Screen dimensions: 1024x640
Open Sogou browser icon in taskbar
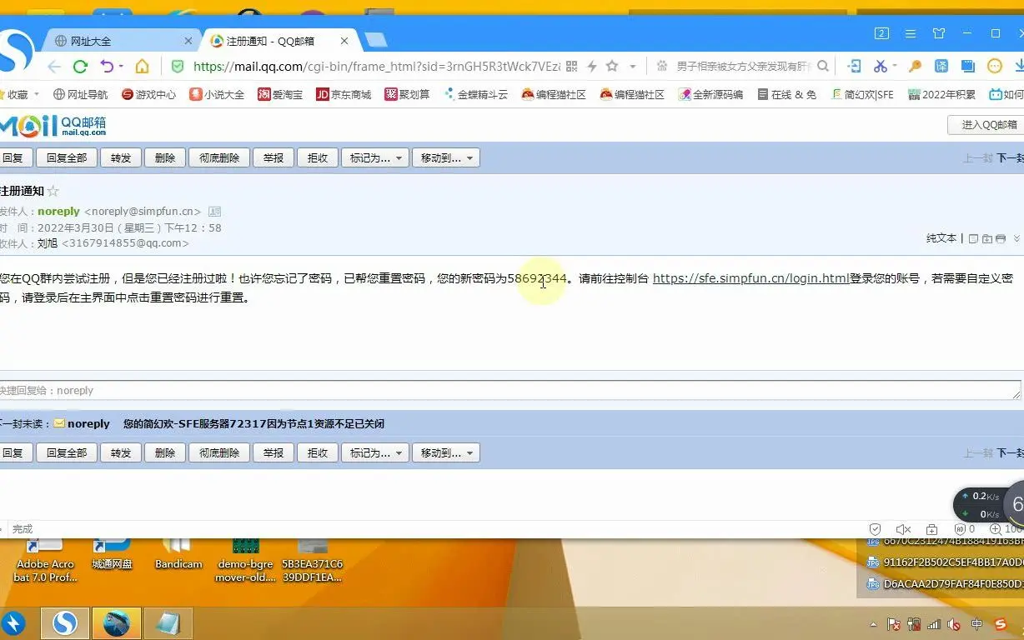click(x=65, y=622)
